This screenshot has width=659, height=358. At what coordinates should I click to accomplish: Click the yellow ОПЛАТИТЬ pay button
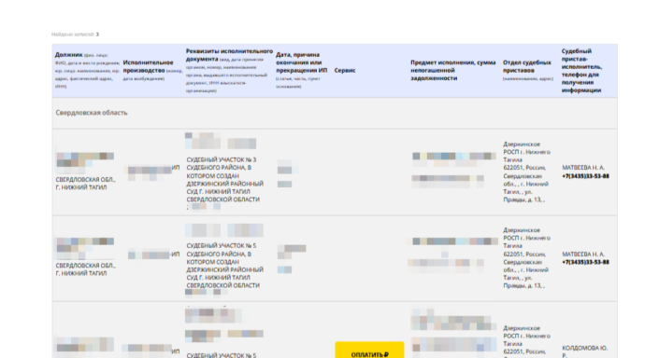tap(369, 351)
